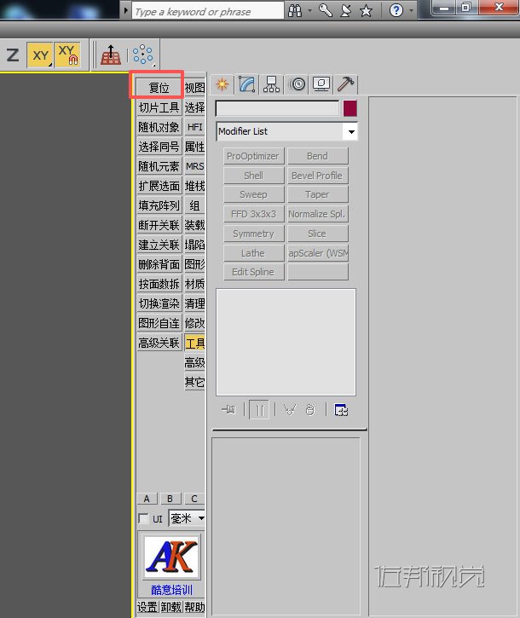The width and height of the screenshot is (520, 618).
Task: Select tab B in plugin panel
Action: [170, 499]
